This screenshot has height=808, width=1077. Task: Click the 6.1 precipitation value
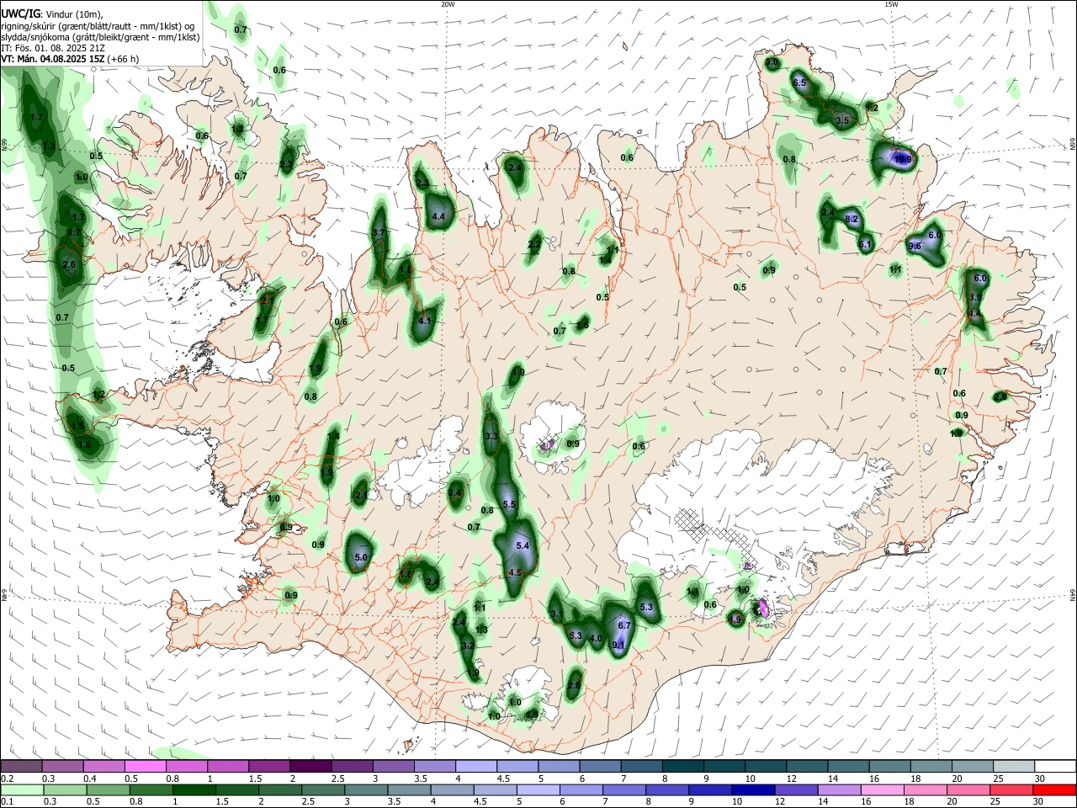865,245
